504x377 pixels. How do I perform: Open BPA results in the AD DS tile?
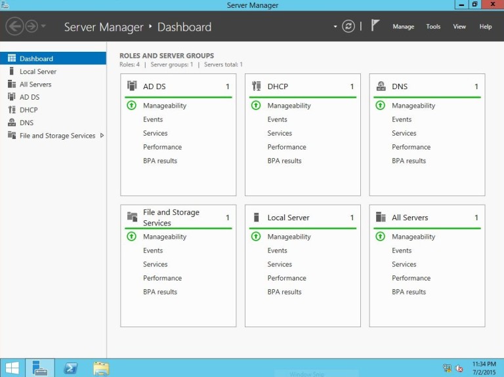click(x=160, y=161)
